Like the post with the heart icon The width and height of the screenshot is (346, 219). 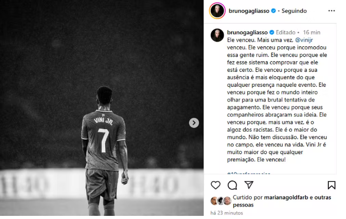(215, 185)
